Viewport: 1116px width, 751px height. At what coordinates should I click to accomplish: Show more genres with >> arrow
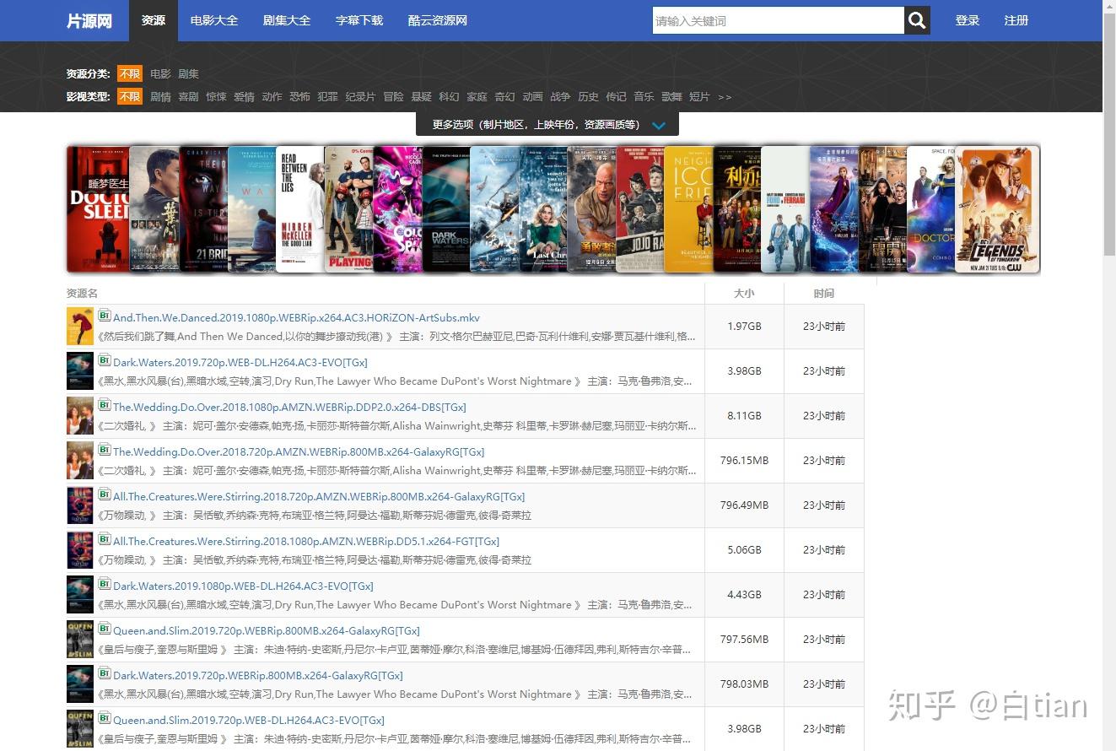click(725, 97)
